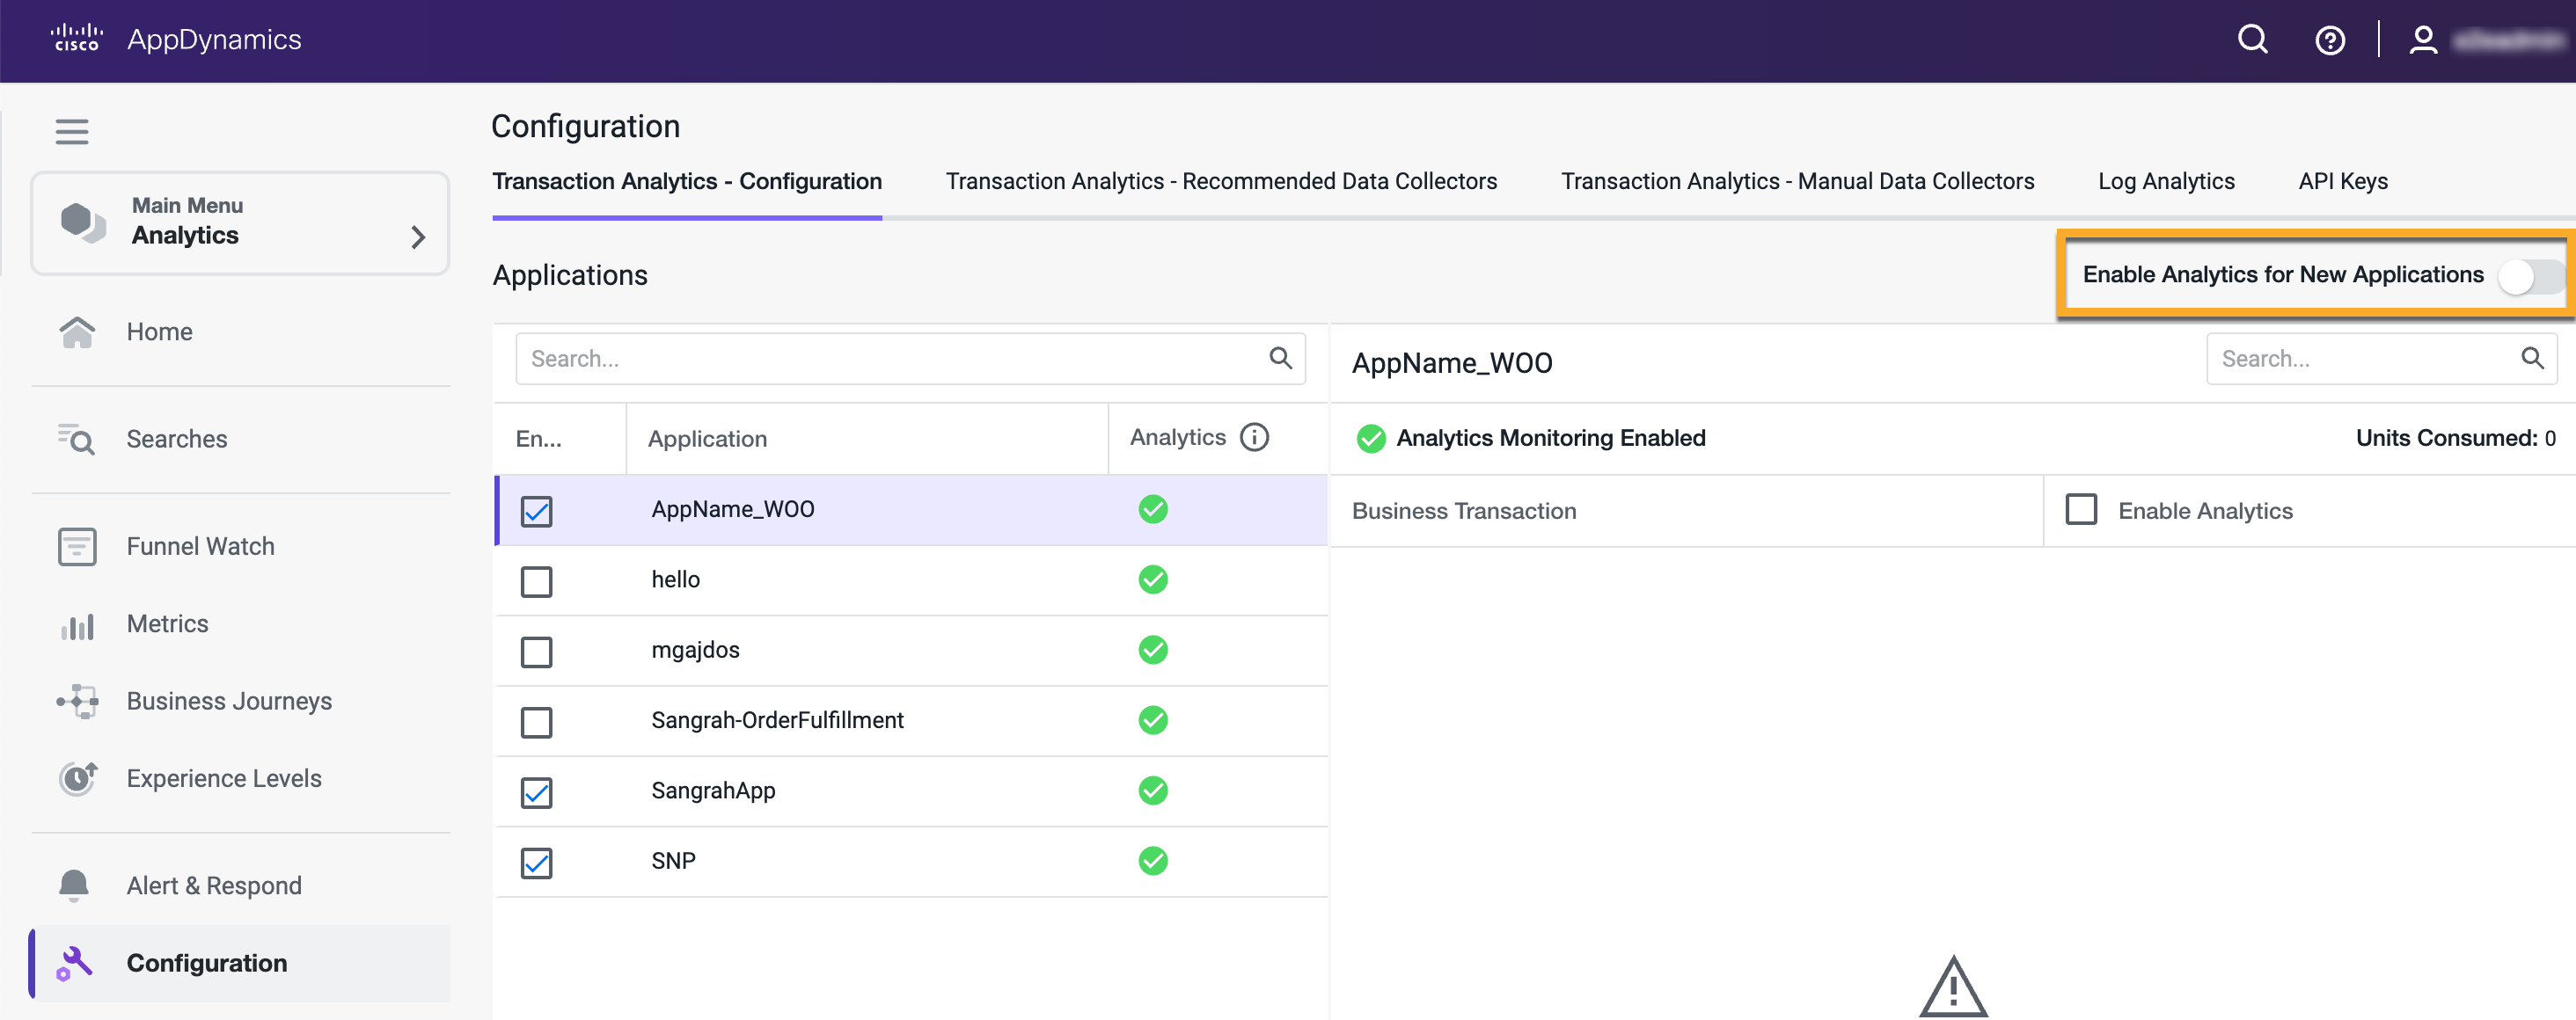Click the Cisco AppDynamics logo
2576x1020 pixels.
[x=176, y=39]
